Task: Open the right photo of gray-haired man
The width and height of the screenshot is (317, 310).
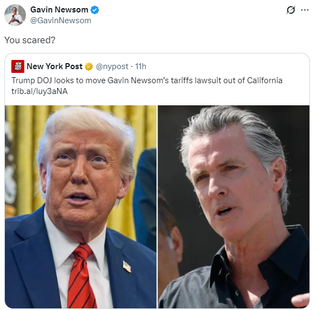Action: click(x=234, y=207)
